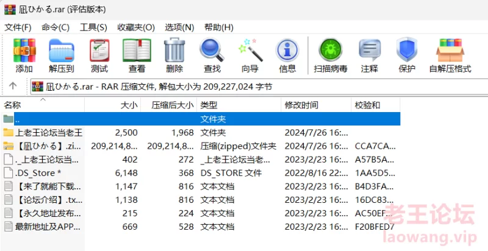
Task: Click the 【凪ひかる】.zip archive icon
Action: (8, 146)
